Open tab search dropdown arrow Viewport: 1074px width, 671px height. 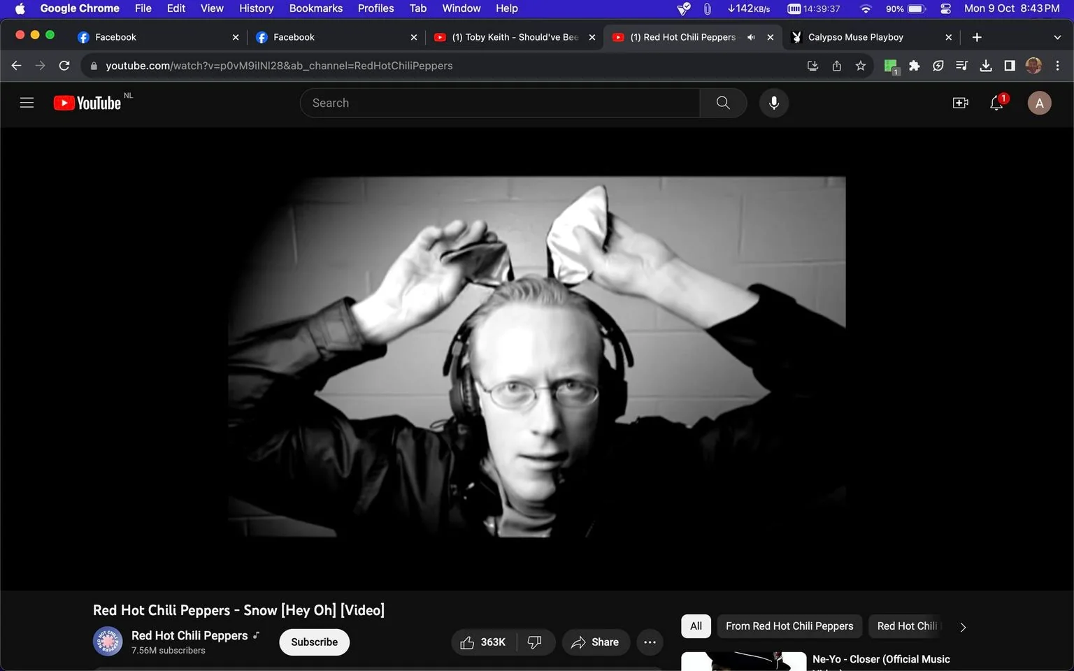(x=1057, y=37)
